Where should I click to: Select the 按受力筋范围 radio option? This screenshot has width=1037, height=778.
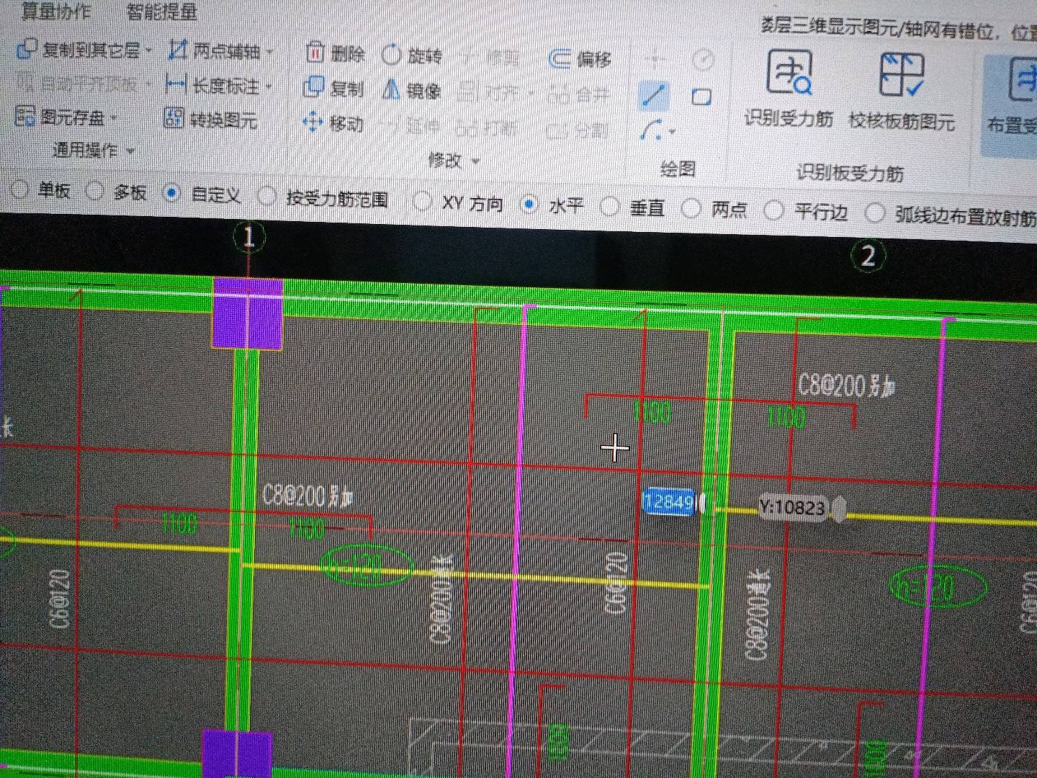[x=323, y=197]
